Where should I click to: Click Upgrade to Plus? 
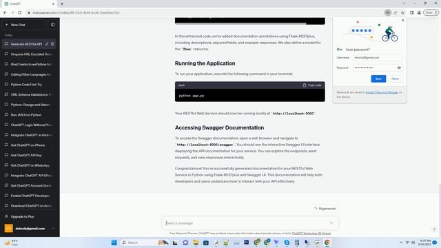coord(29,216)
